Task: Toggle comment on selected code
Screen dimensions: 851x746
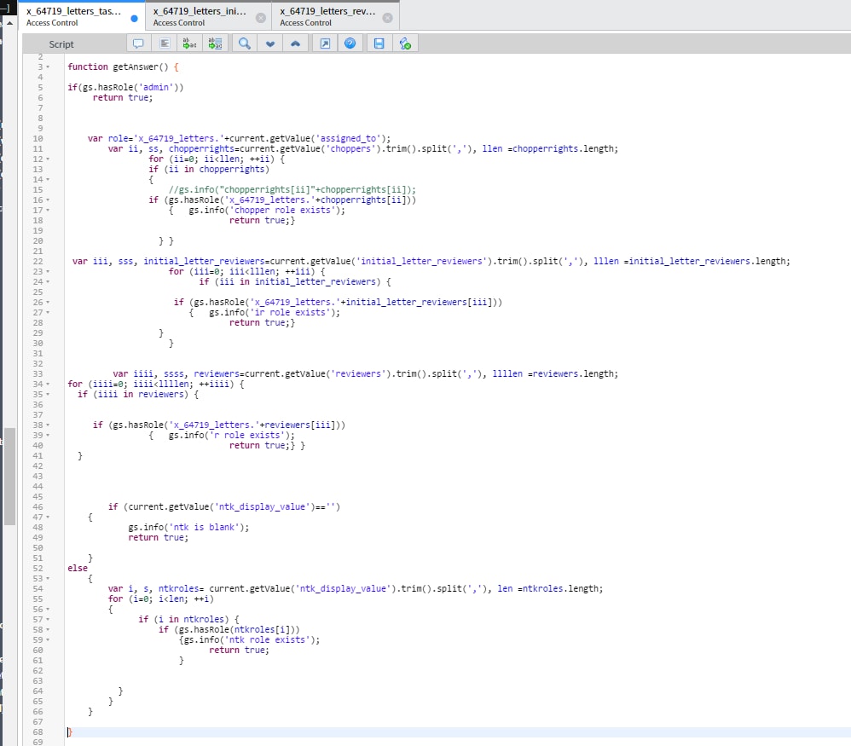Action: (x=138, y=43)
